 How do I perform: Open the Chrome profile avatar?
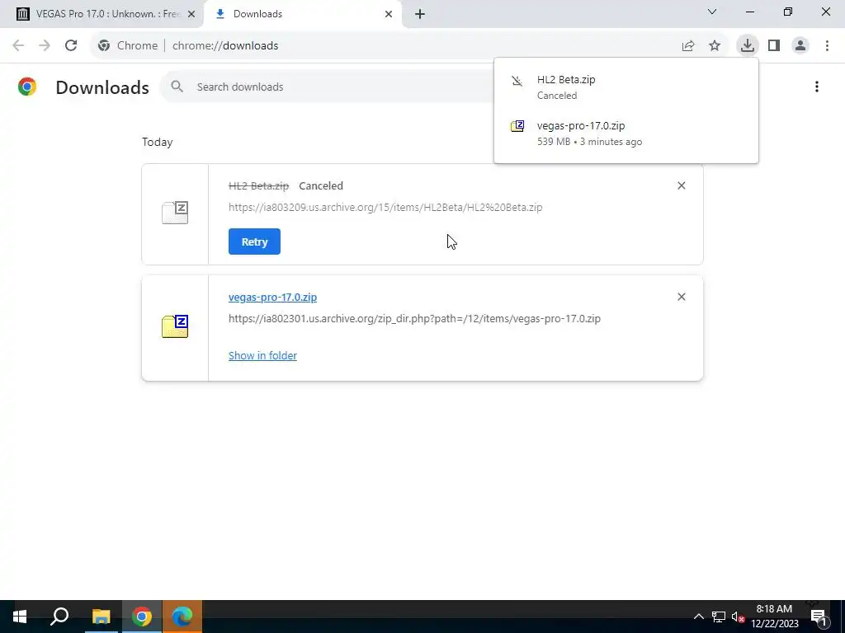coord(800,46)
